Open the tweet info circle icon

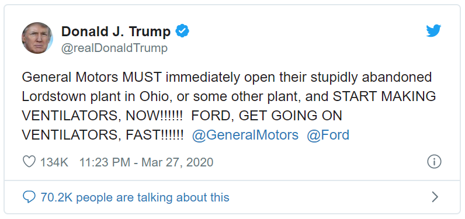[434, 162]
